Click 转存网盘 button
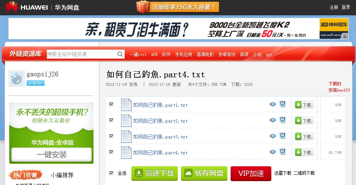This screenshot has height=185, width=356. pos(204,173)
